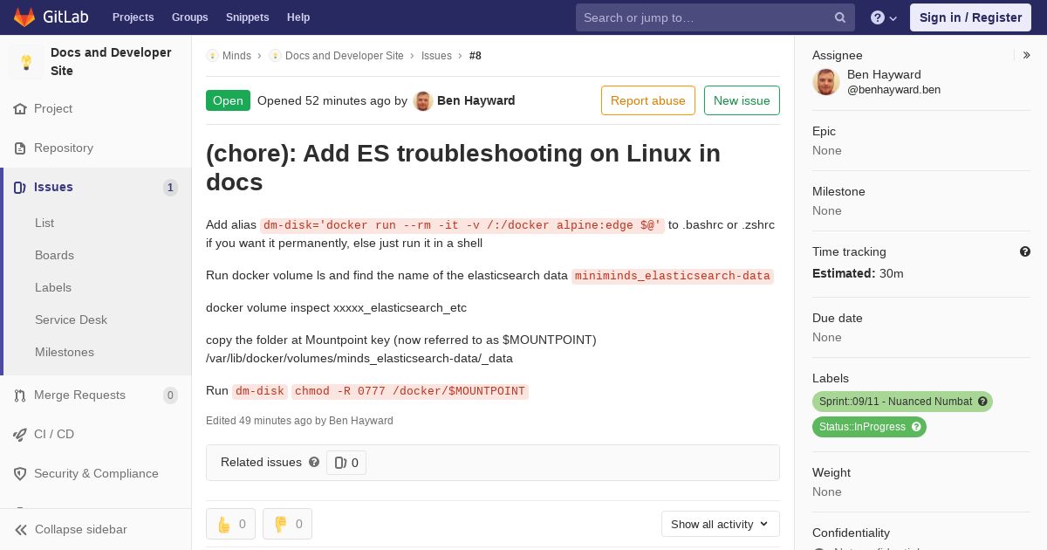Click the search magnifier icon
This screenshot has width=1047, height=550.
pyautogui.click(x=840, y=17)
